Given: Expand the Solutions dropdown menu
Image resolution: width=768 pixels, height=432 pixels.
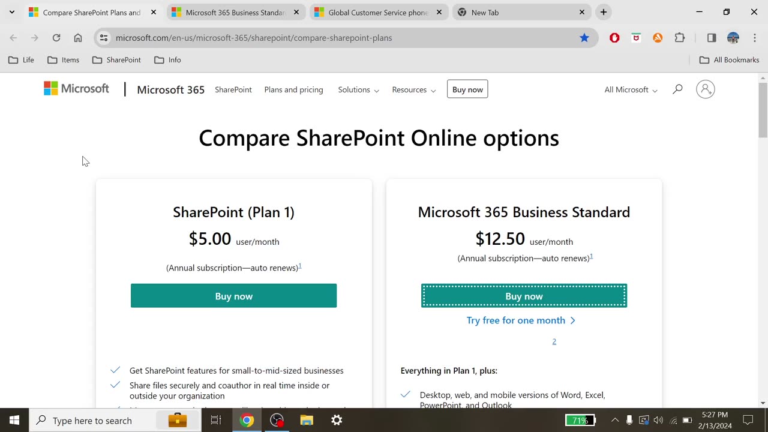Looking at the screenshot, I should pos(358,89).
